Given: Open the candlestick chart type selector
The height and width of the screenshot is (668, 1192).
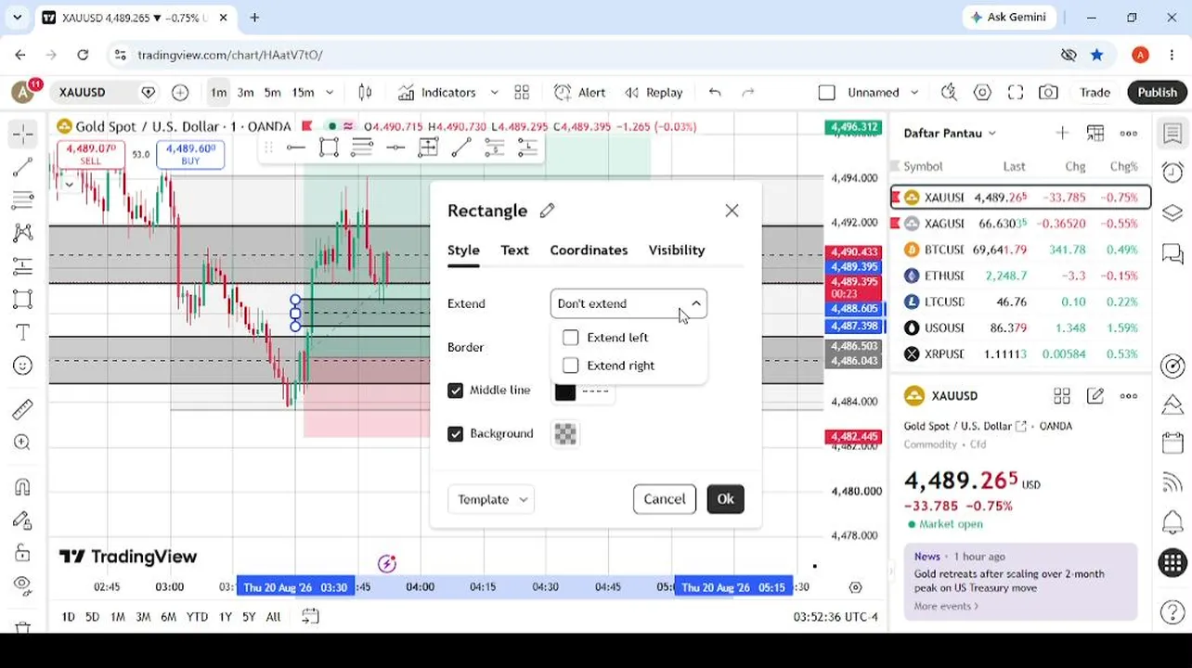Looking at the screenshot, I should coord(365,92).
